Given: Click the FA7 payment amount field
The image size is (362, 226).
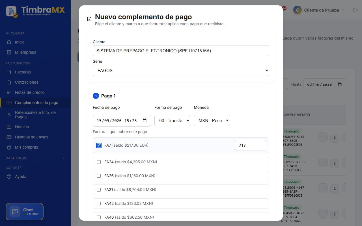Looking at the screenshot, I should click(251, 145).
